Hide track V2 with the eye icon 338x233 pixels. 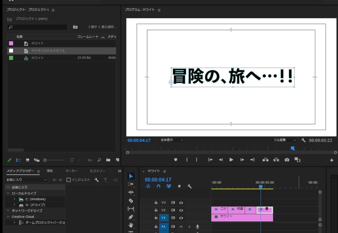coord(181,210)
